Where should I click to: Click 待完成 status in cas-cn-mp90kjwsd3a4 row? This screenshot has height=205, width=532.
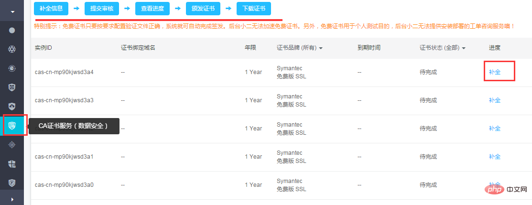click(x=428, y=72)
